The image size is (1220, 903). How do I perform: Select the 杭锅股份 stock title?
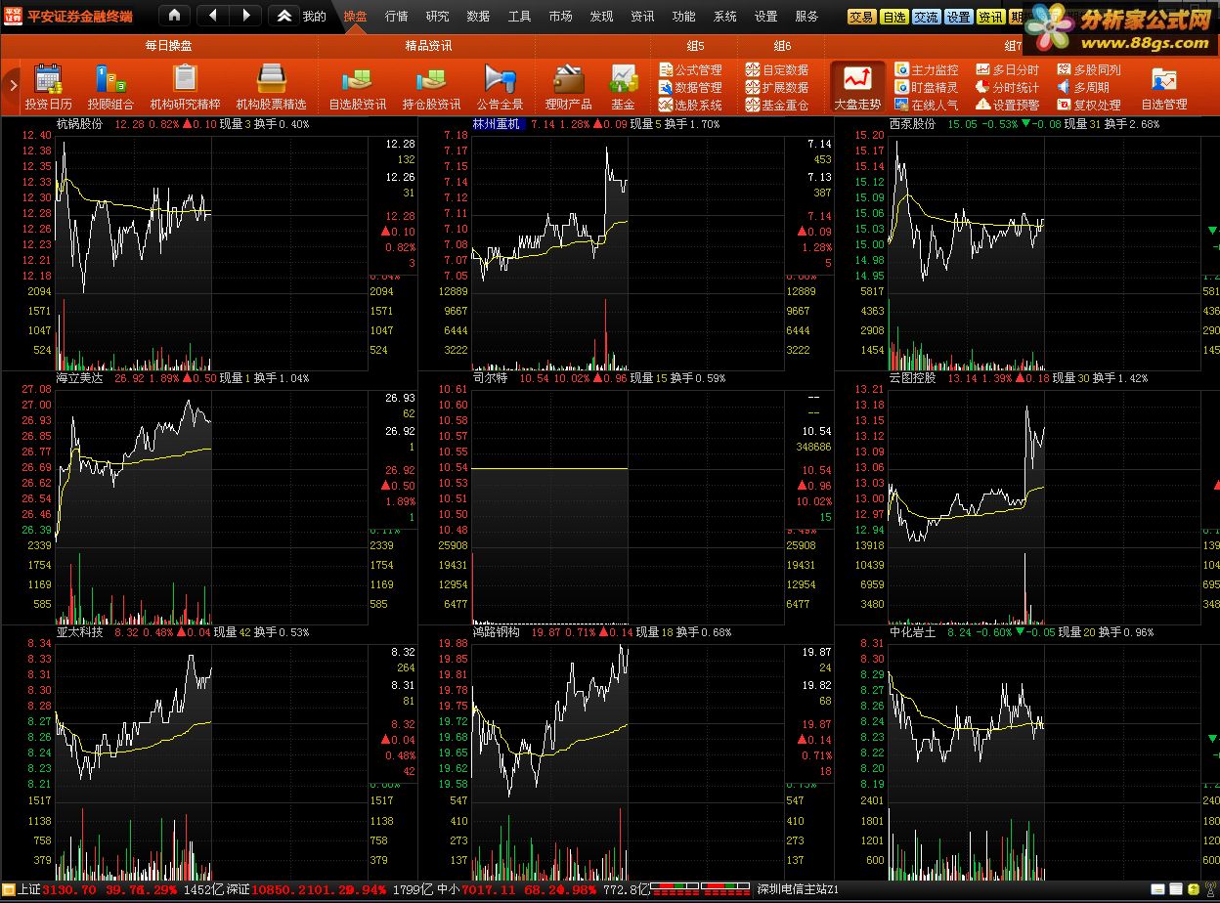click(x=79, y=124)
